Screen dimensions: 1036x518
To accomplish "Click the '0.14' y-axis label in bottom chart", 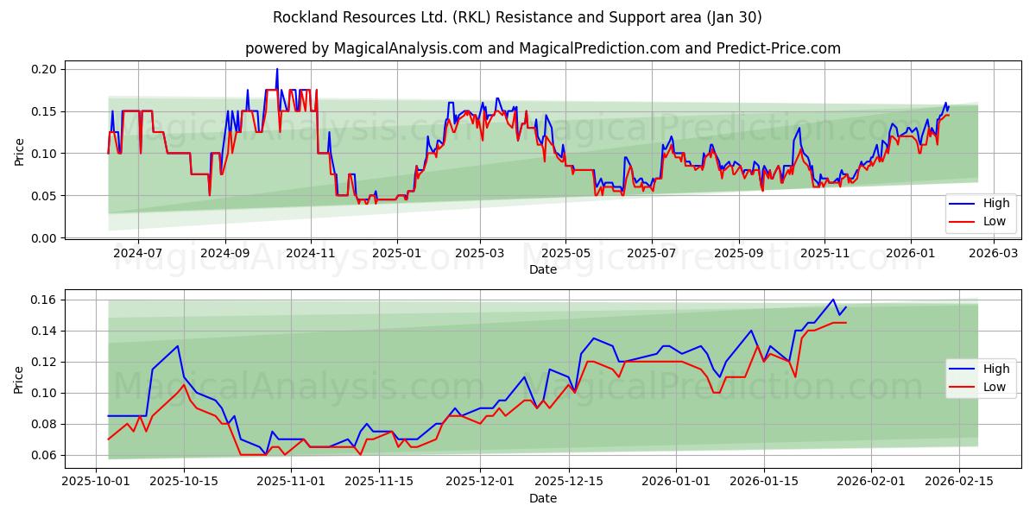I will [x=44, y=331].
